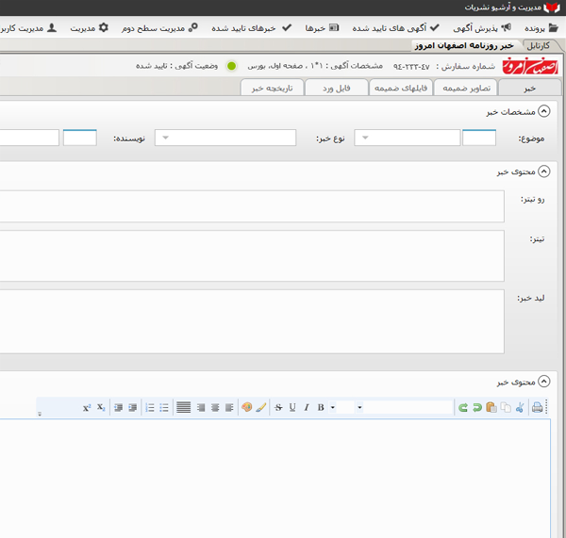This screenshot has height=538, width=566.
Task: Click the first green arrow (undo/redo) beside Paste
Action: [477, 407]
